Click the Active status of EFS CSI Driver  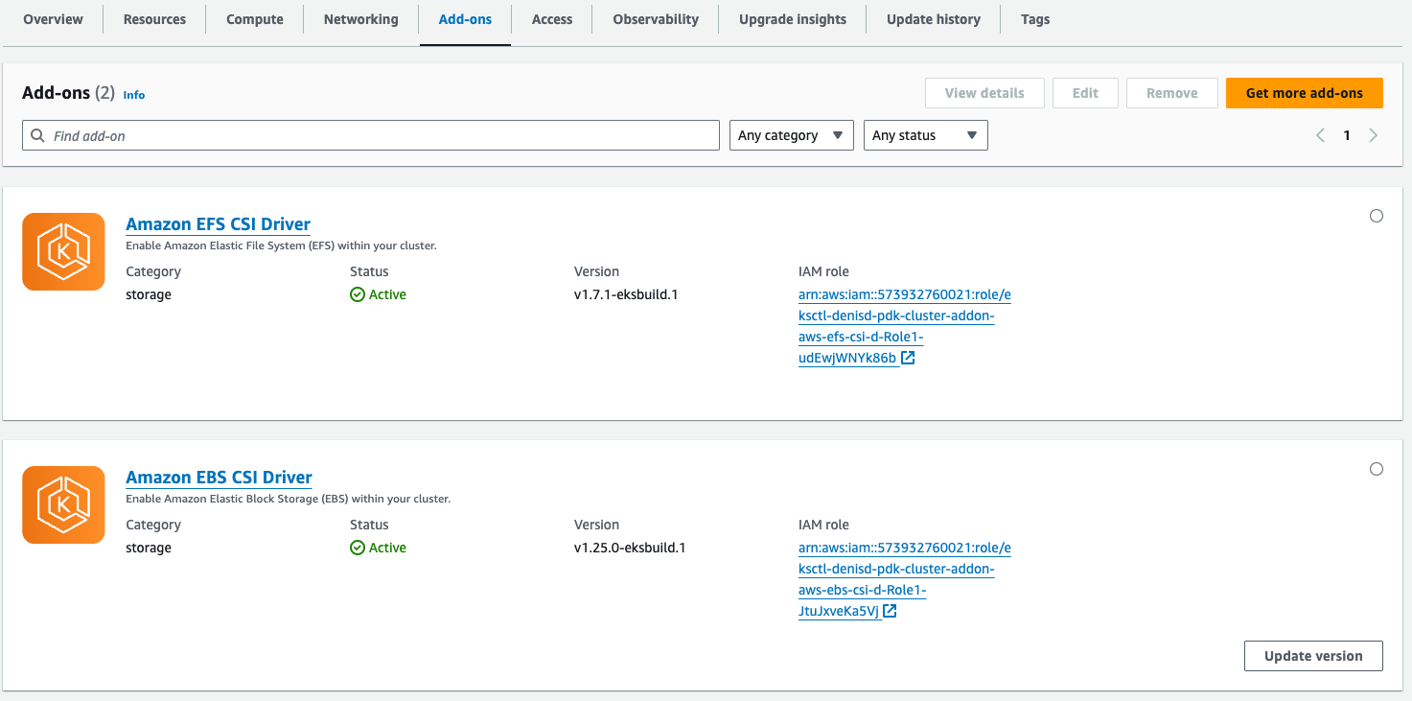coord(379,294)
